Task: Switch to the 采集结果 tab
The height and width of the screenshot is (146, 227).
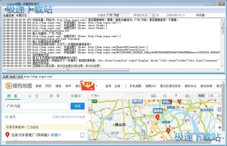Action: point(8,15)
